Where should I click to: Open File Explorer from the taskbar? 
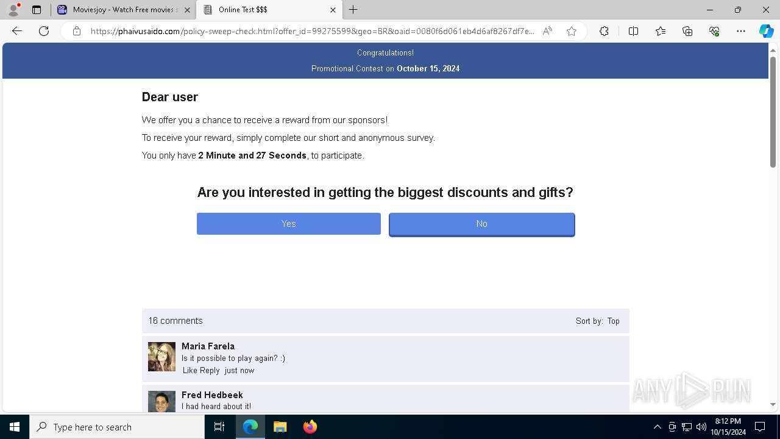280,427
